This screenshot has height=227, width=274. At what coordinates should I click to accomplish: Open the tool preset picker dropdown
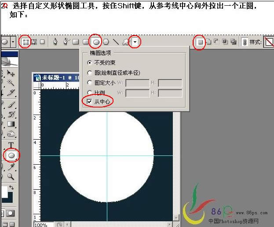[13, 42]
